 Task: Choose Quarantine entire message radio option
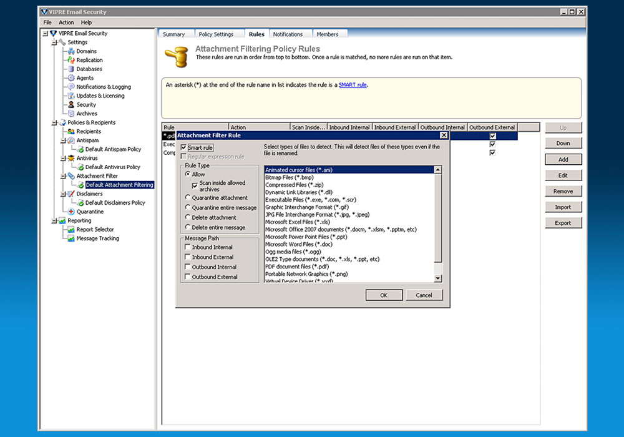[188, 207]
